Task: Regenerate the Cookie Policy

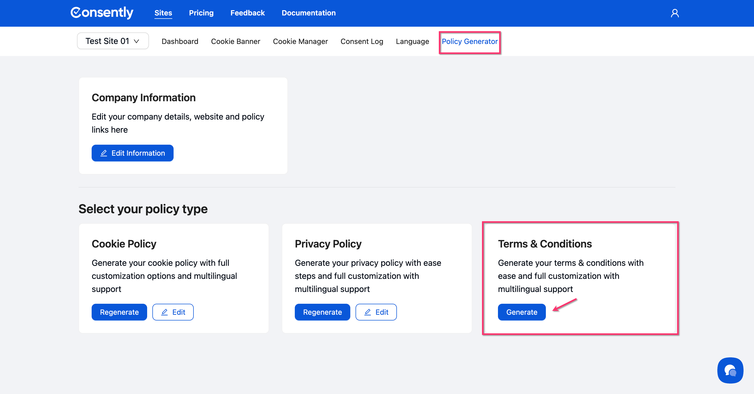Action: point(119,312)
